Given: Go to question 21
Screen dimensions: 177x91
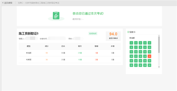Looking at the screenshot, I should [131, 61].
